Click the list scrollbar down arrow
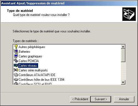The image size is (138, 106). point(123,82)
